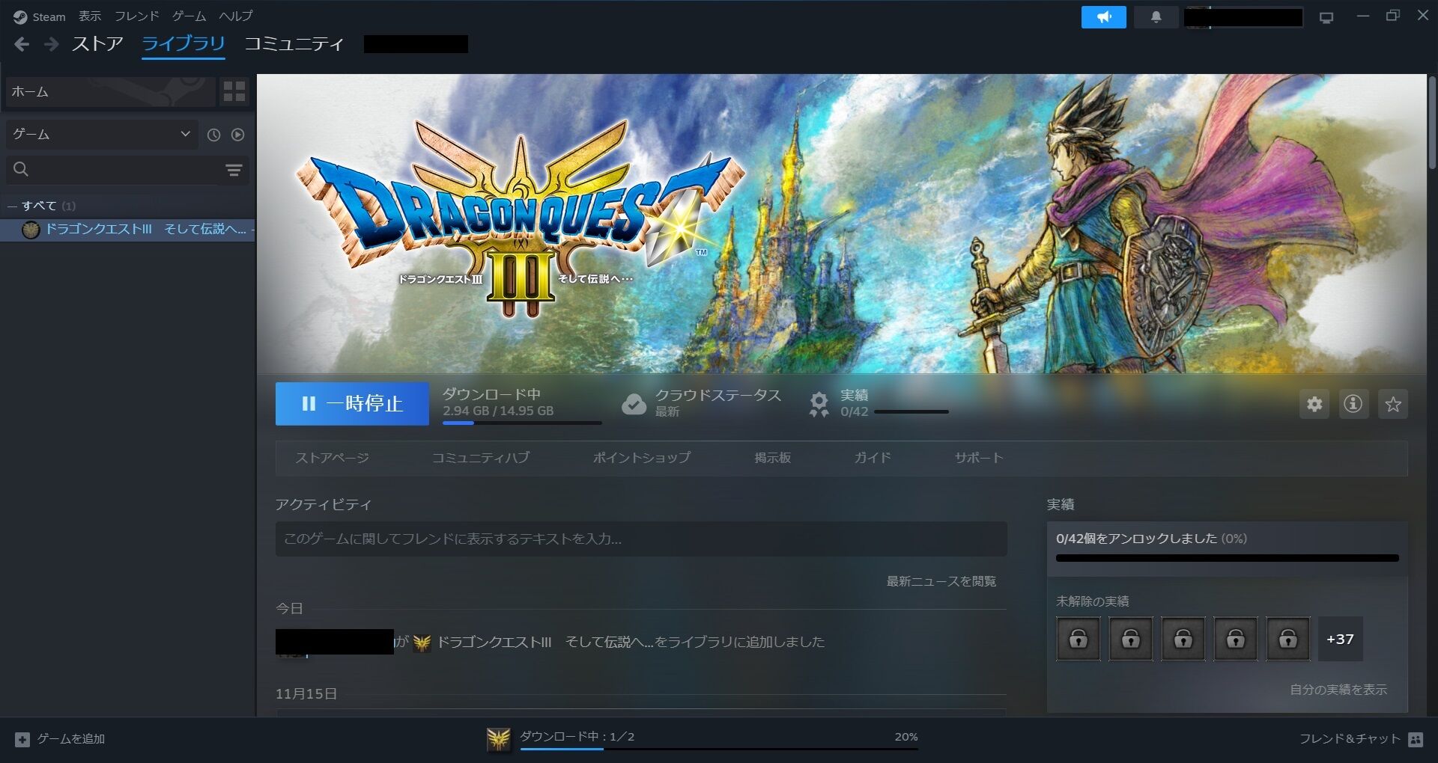1438x763 pixels.
Task: Collapse the すべて category
Action: click(x=11, y=206)
